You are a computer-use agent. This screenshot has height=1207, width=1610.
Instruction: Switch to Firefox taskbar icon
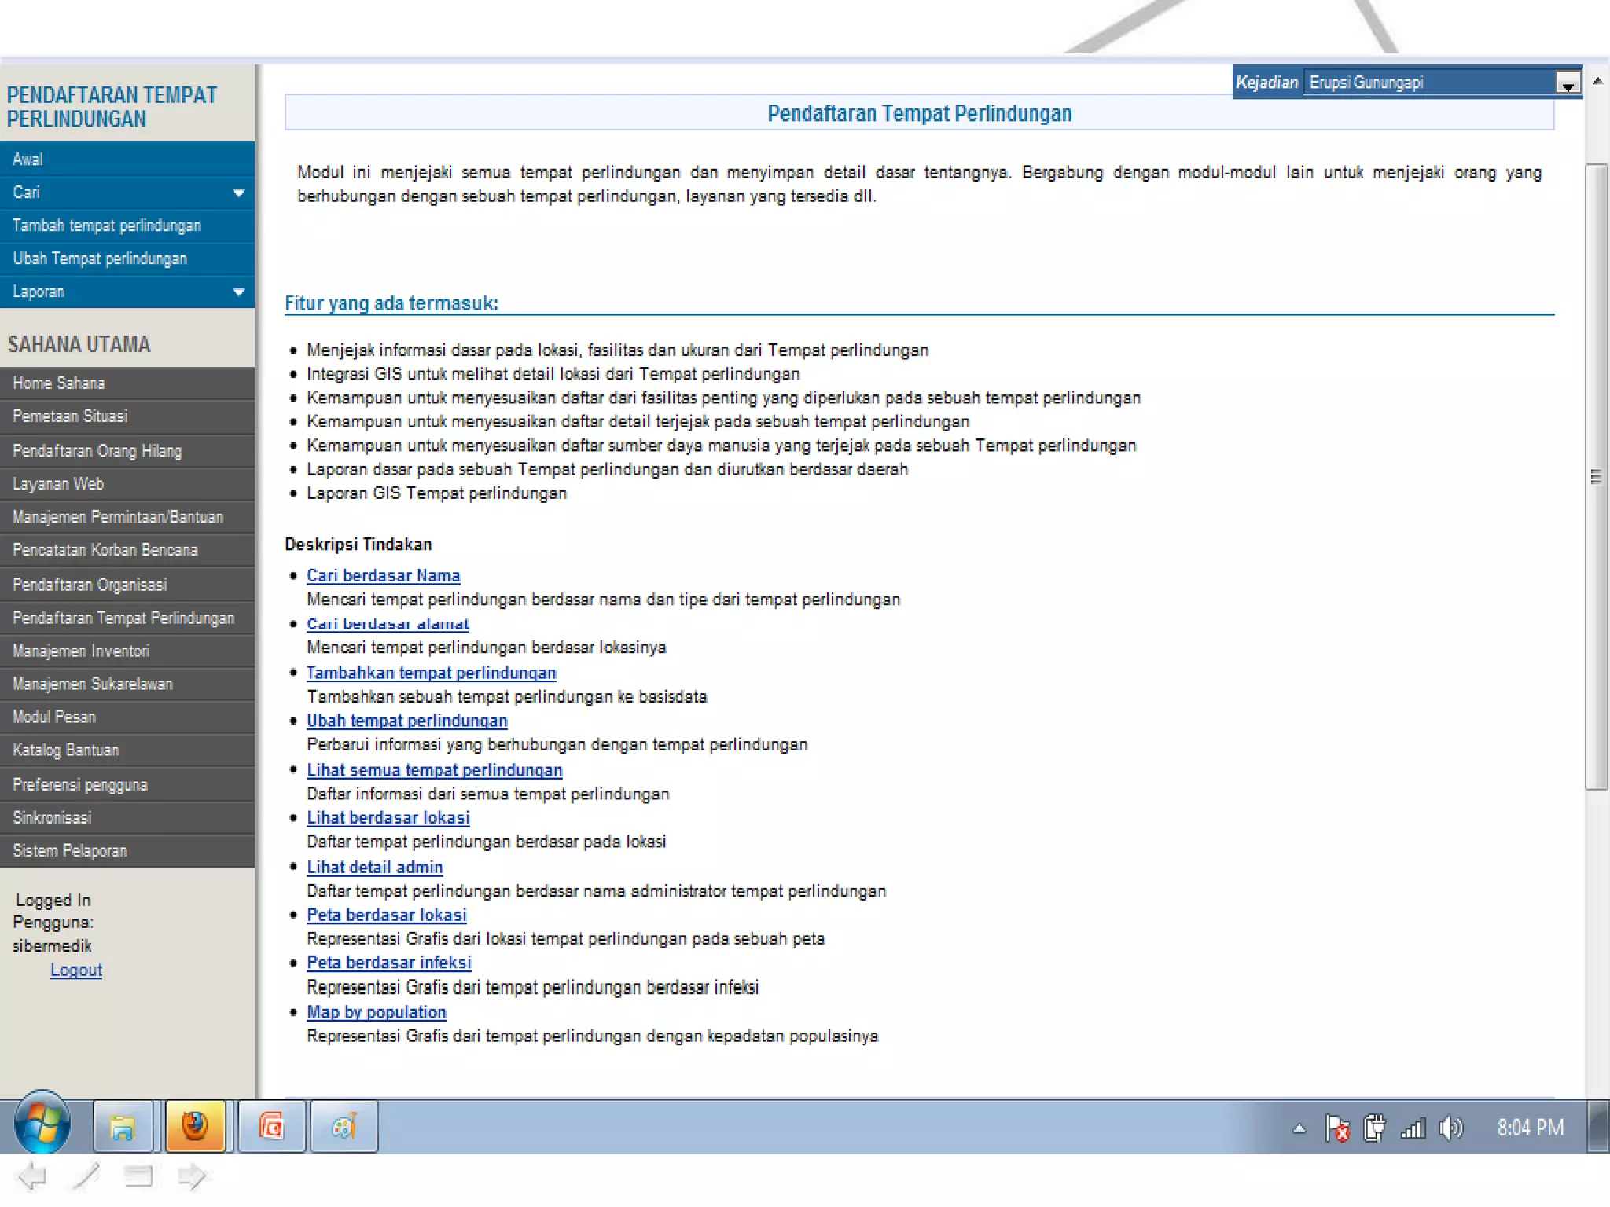point(195,1127)
